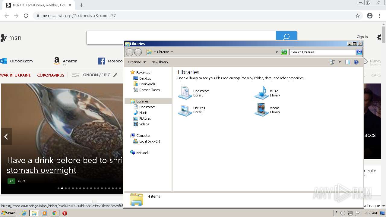This screenshot has width=386, height=217.
Task: Select Documents in the navigation tree
Action: pos(147,107)
